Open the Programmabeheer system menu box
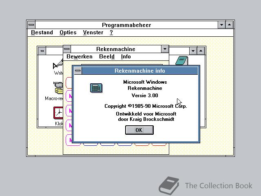Viewport: 261px width, 196px height. point(31,25)
